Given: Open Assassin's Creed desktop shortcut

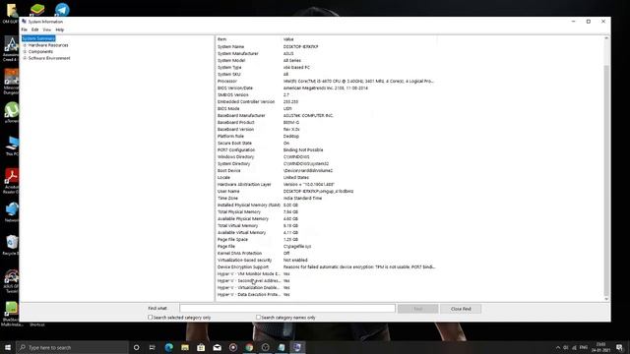Looking at the screenshot, I should coord(11,48).
